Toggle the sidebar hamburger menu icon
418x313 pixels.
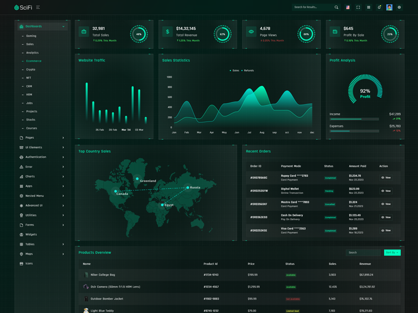click(x=38, y=7)
